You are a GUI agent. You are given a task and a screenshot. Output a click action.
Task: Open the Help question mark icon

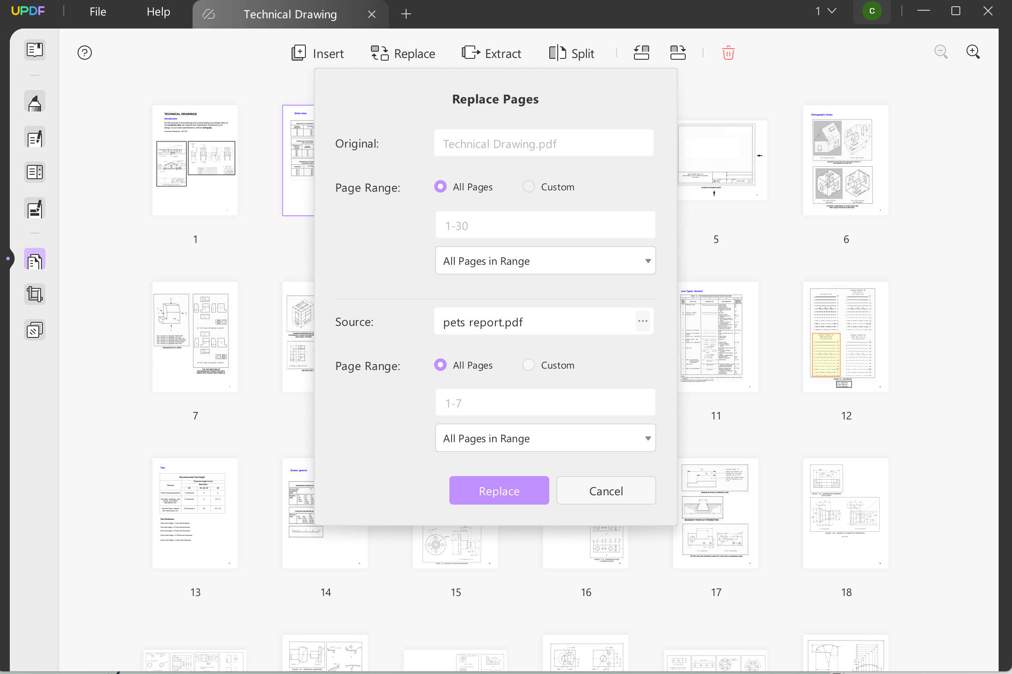point(85,53)
